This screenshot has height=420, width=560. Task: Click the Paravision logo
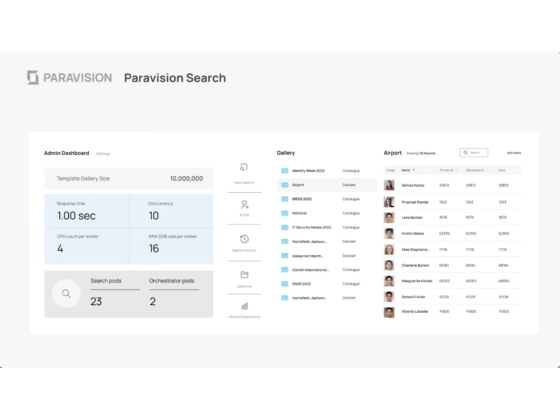click(70, 77)
